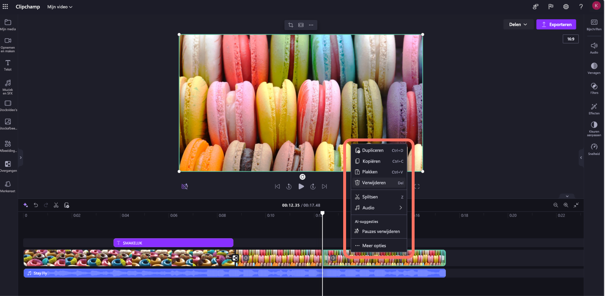605x296 pixels.
Task: Open the Merkenset brand kit
Action: tap(8, 186)
